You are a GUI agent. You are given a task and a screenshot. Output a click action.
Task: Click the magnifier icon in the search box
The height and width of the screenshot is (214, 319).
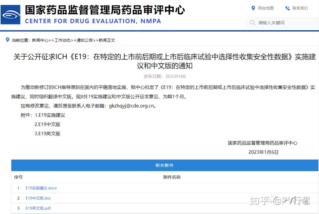tap(253, 23)
